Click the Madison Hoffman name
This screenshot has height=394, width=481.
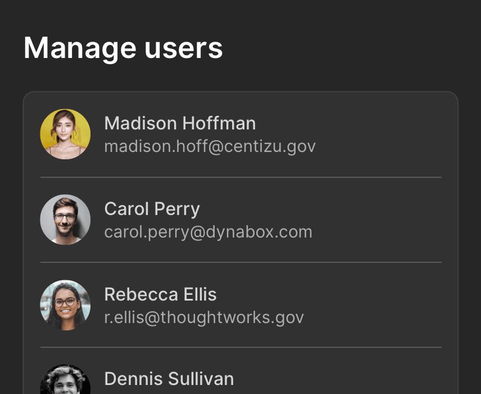(x=180, y=123)
